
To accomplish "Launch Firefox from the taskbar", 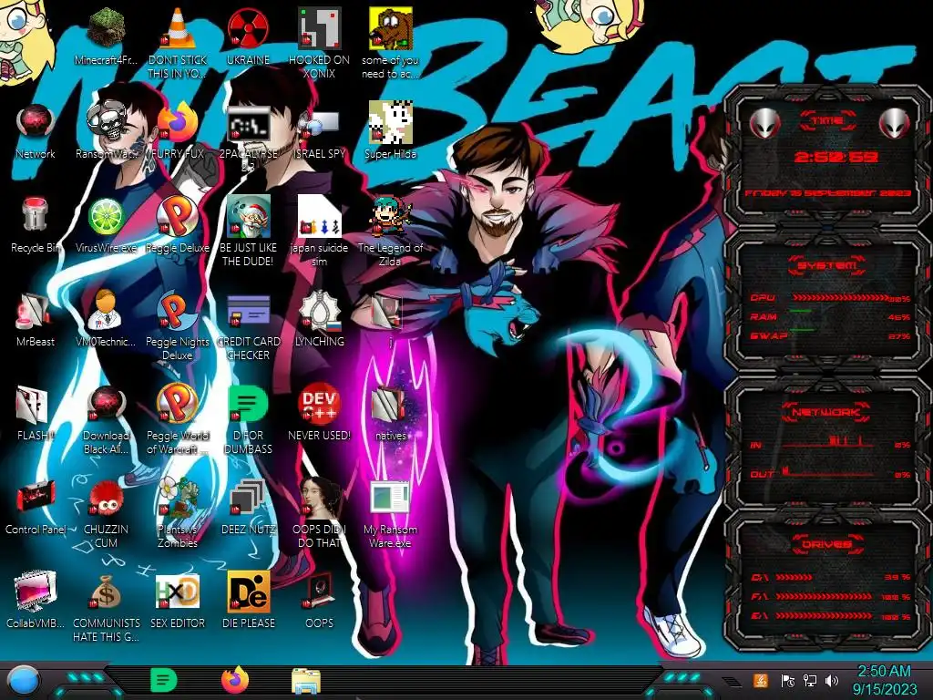I will 235,680.
